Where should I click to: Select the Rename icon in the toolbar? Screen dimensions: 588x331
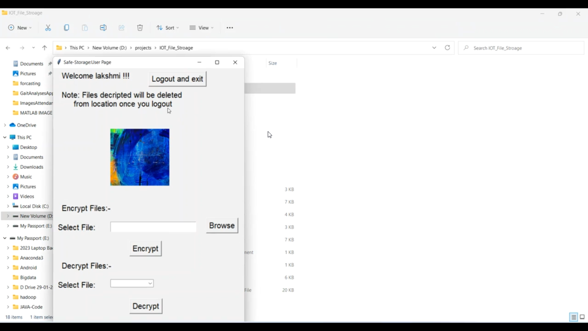click(103, 27)
